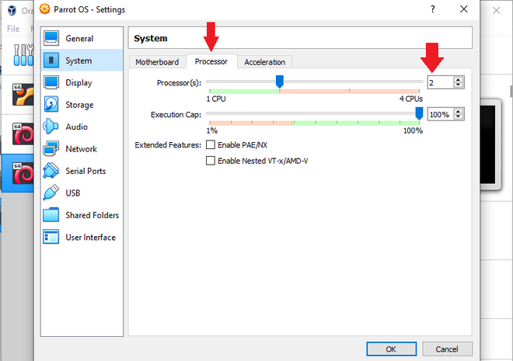Enable PAE/NX checkbox
The image size is (513, 361).
point(211,144)
